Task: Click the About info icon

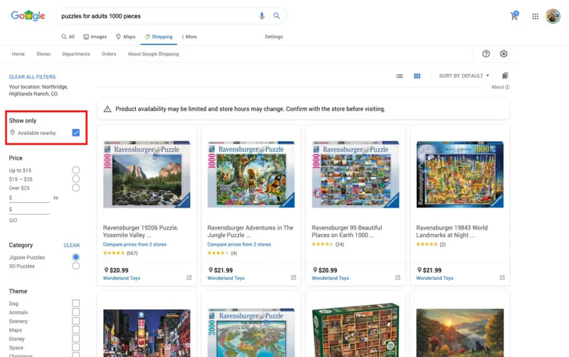Action: pos(507,87)
